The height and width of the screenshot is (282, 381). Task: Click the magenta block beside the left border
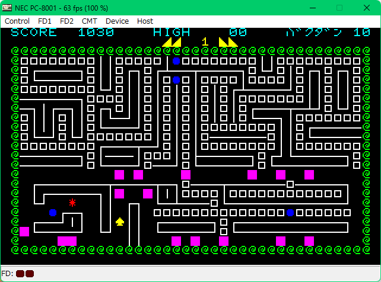(24, 232)
